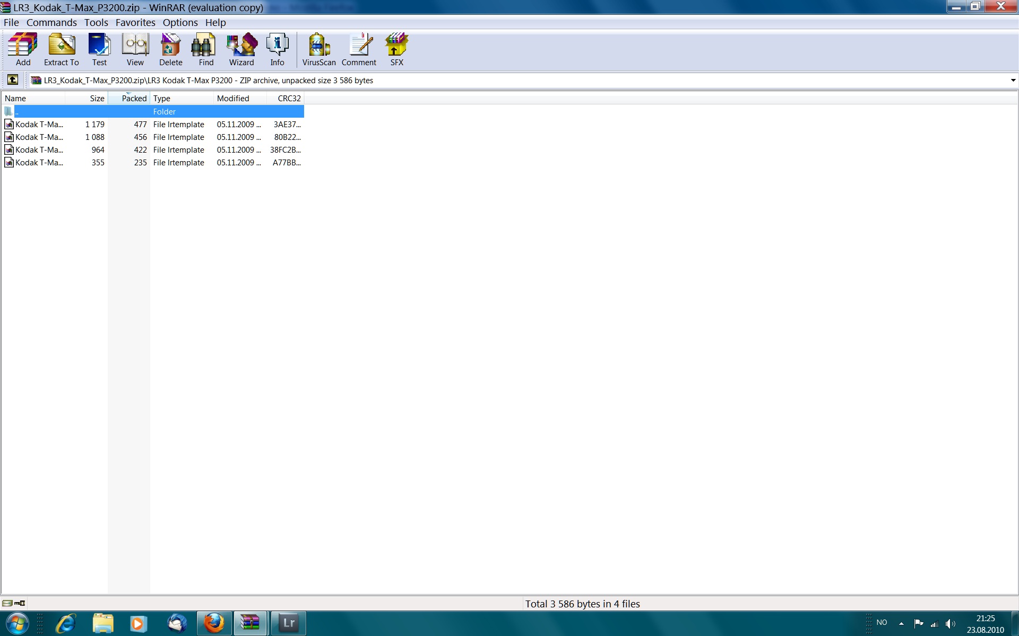Click the Extract To toolbar icon
This screenshot has height=636, width=1019.
point(62,49)
